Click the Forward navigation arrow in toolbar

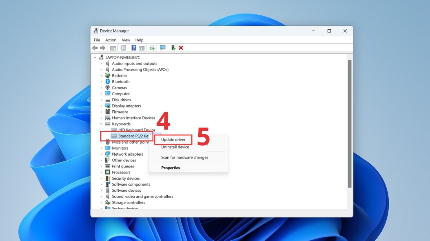pos(102,47)
